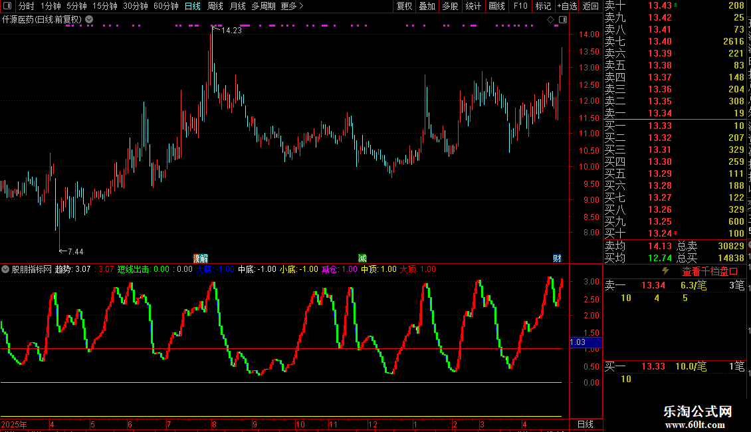Click 买均 value 12.74

[659, 258]
